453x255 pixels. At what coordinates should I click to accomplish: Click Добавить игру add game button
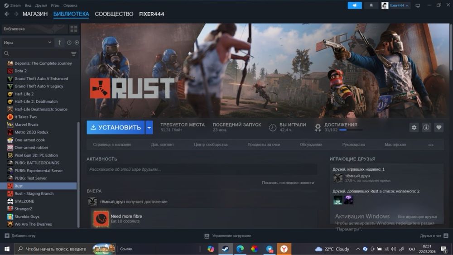(x=20, y=236)
